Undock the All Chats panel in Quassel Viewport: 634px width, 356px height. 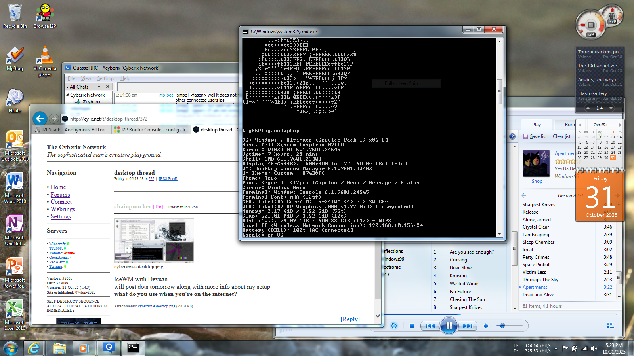(99, 87)
